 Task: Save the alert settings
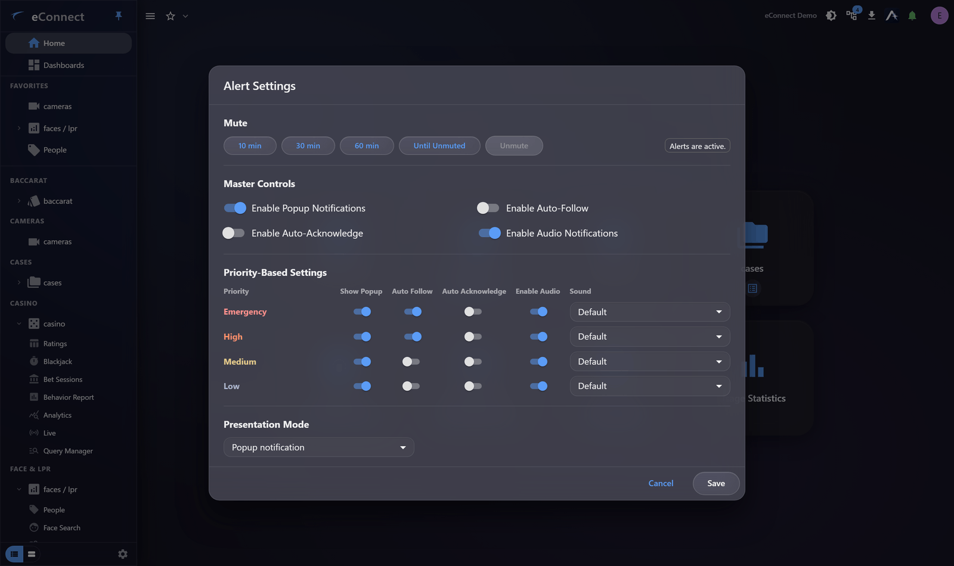coord(716,483)
